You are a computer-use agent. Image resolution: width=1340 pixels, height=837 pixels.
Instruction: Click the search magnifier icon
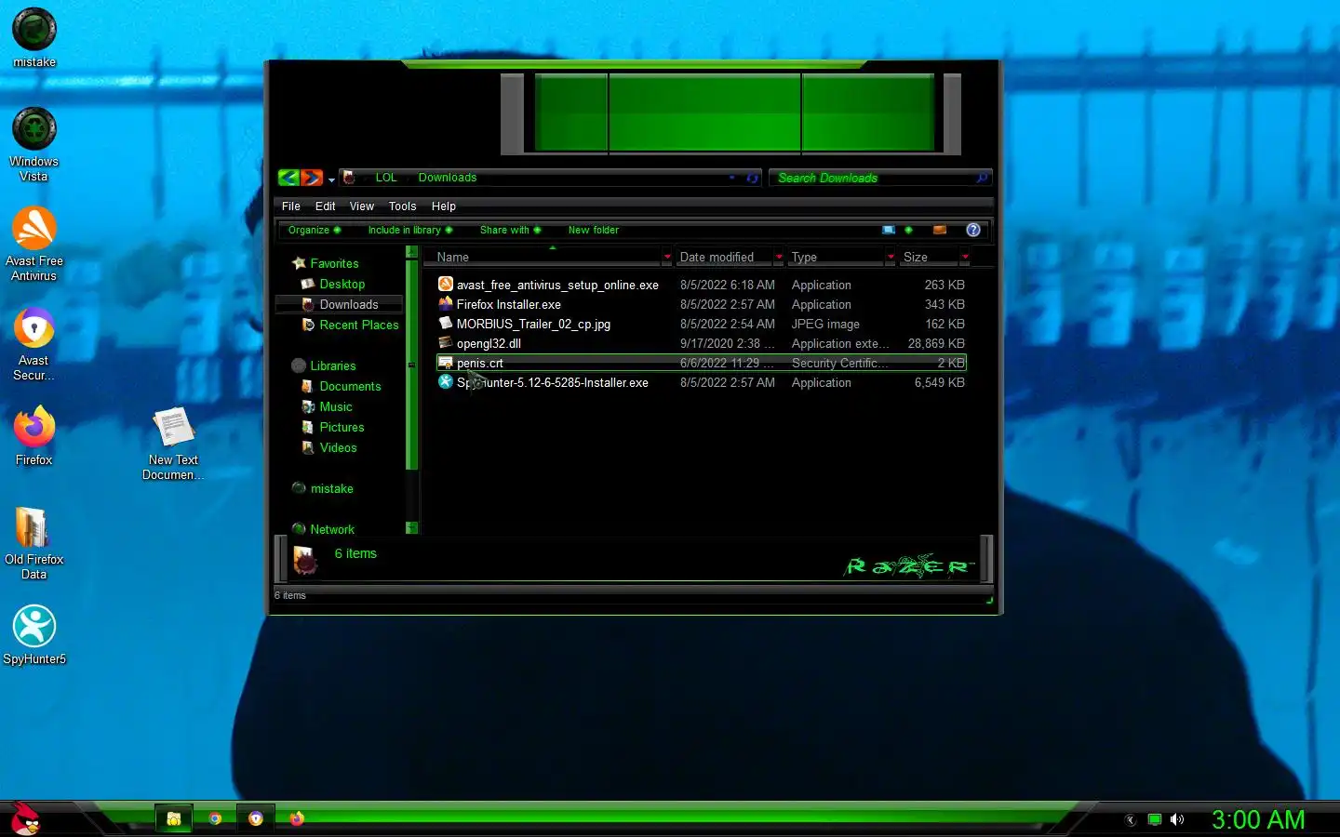[x=982, y=178]
